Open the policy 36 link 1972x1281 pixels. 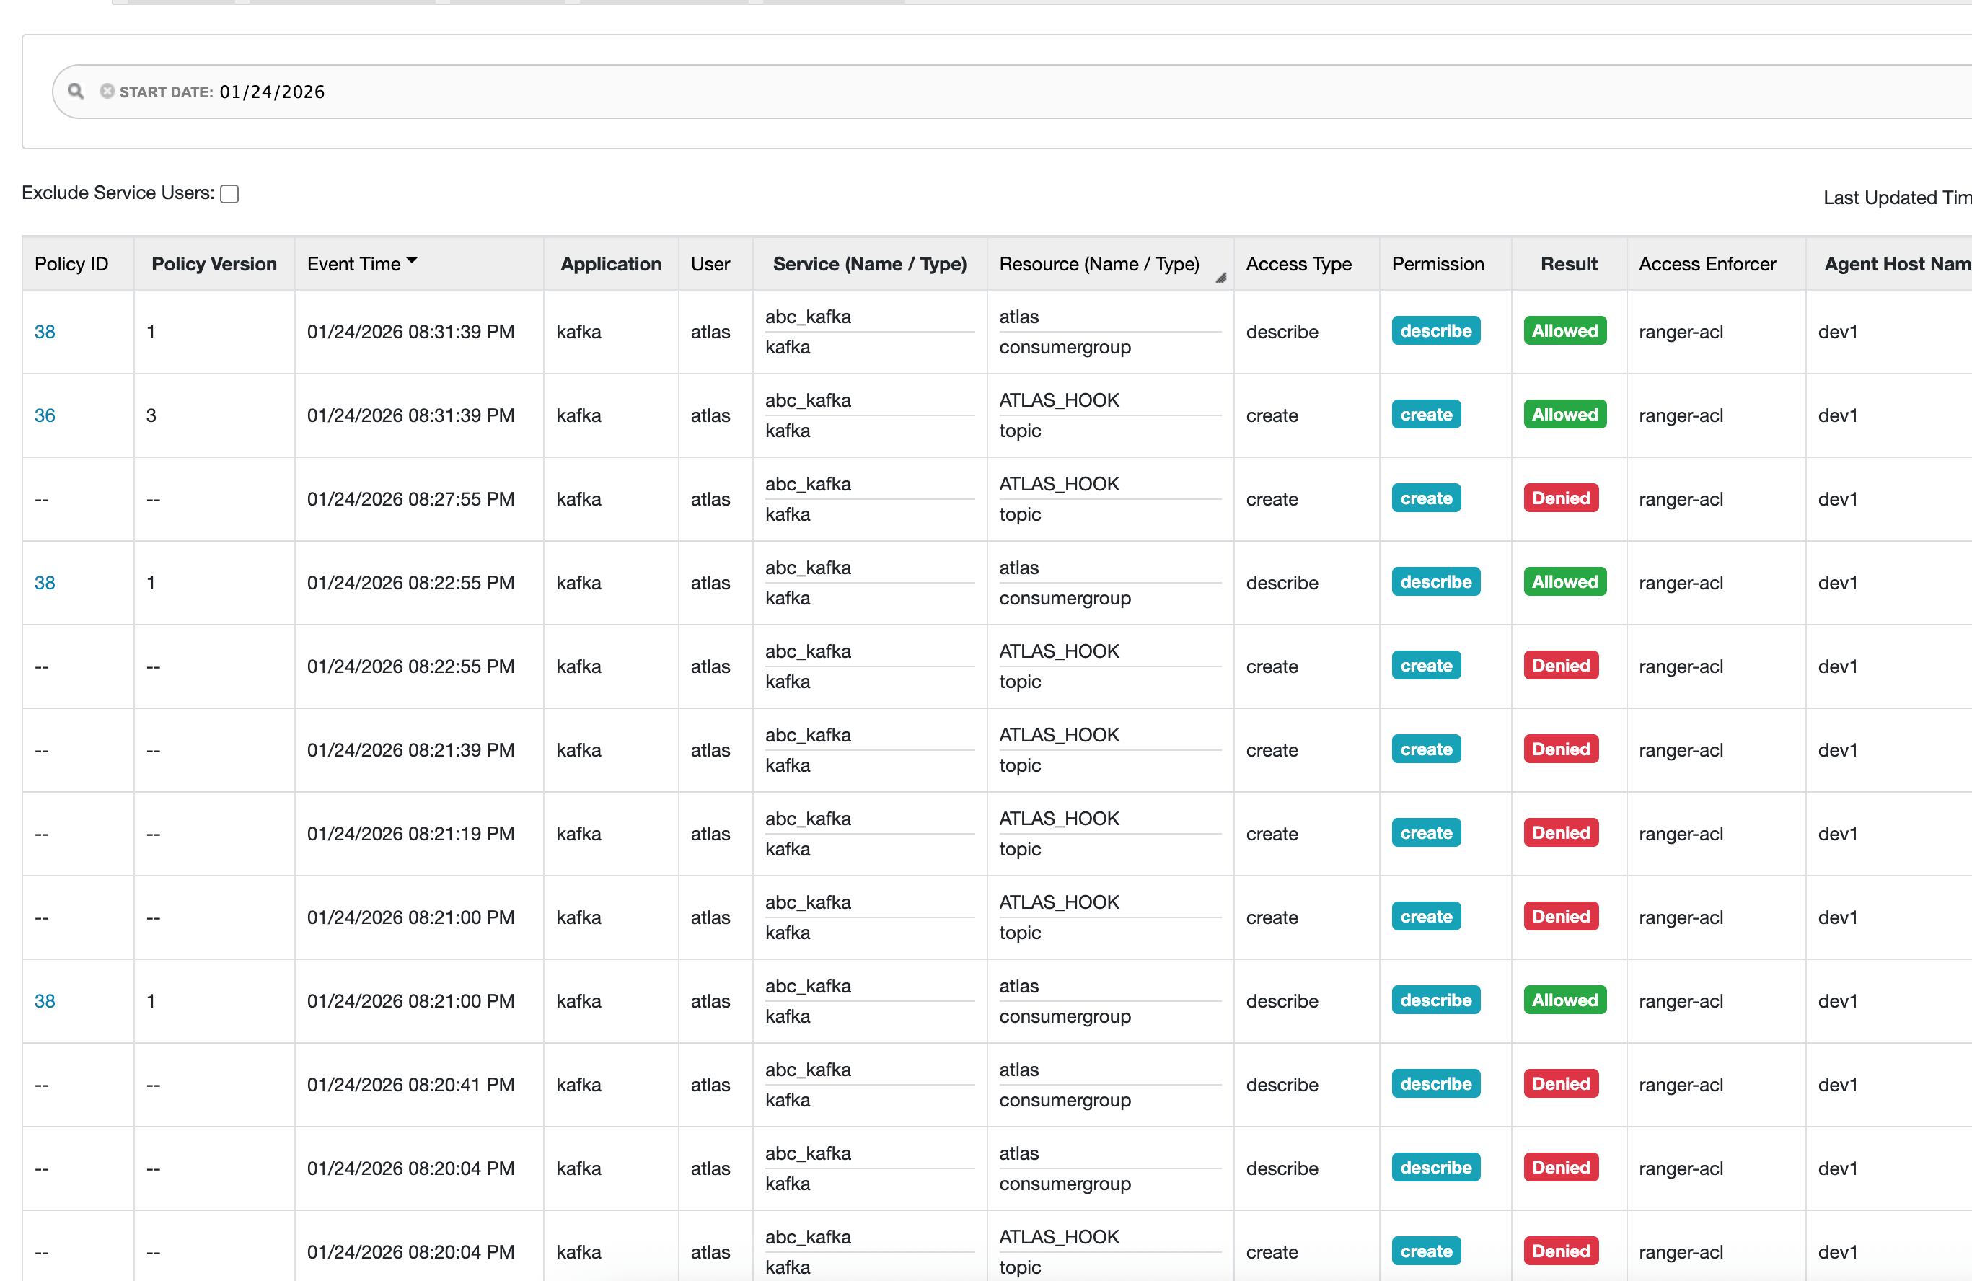point(45,415)
